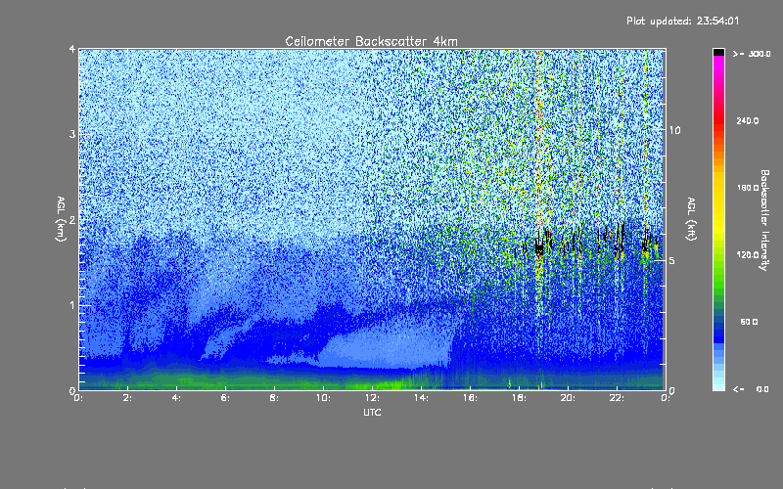Select the 'Ceilometer Backscatter 4km' plot title
Screen dimensions: 783x489
click(x=371, y=41)
